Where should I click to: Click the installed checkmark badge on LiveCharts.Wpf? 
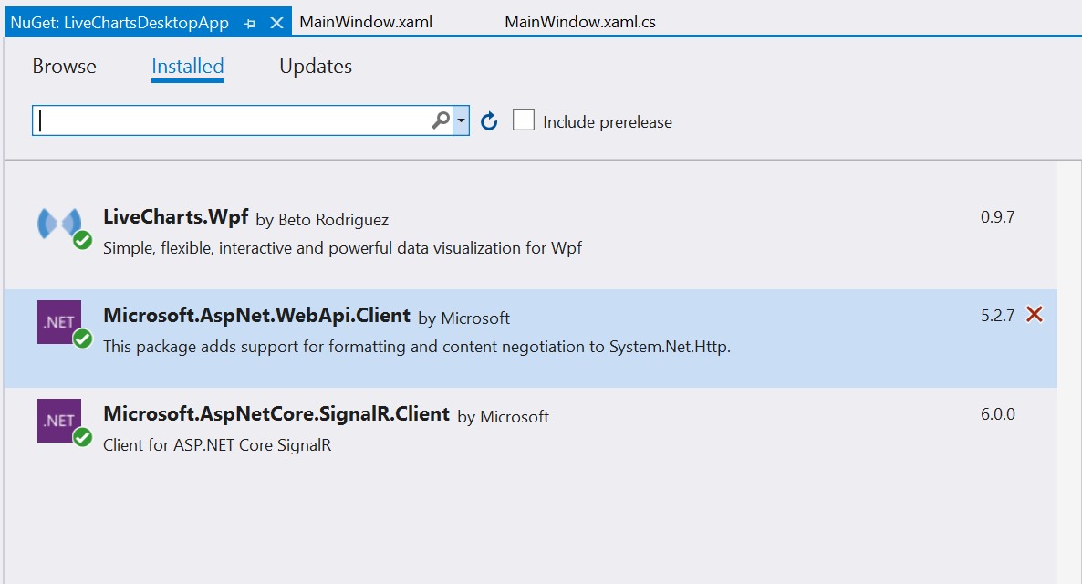click(83, 241)
